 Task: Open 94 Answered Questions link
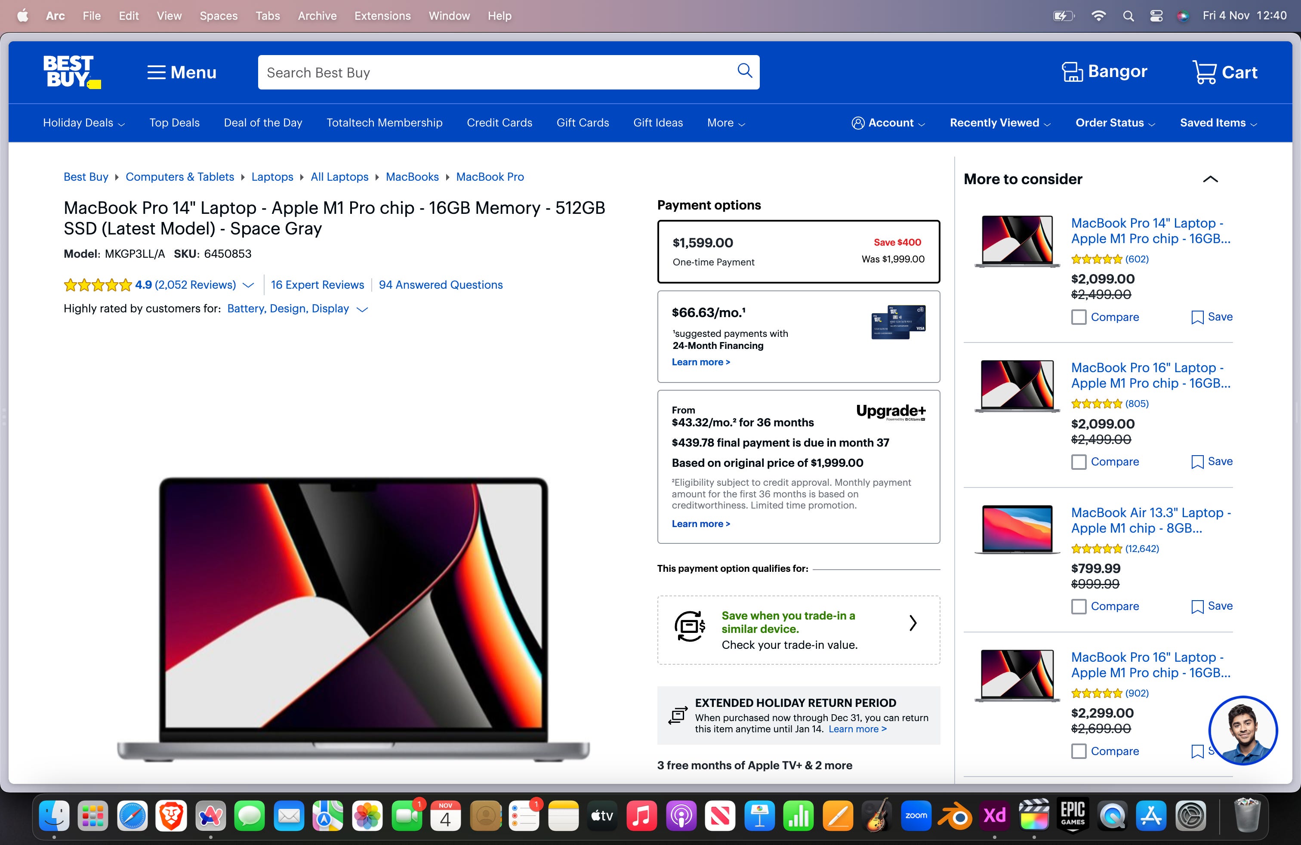pyautogui.click(x=441, y=285)
